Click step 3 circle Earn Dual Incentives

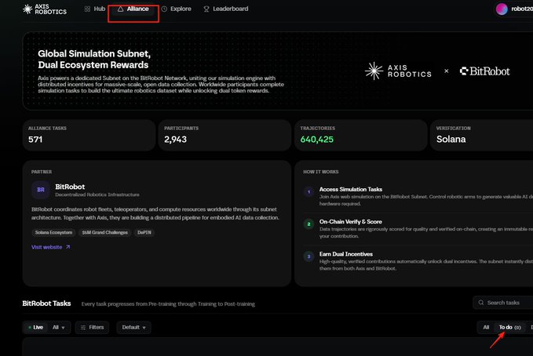(x=308, y=256)
